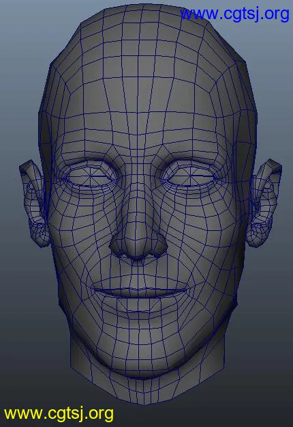
Task: Click the yellow www.cgtsj.org watermark text
Action: coord(59,414)
